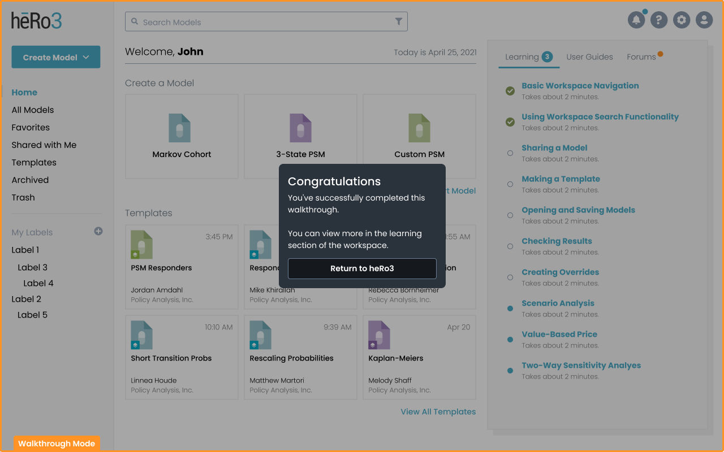Open the user profile avatar icon
The width and height of the screenshot is (724, 452).
pos(704,20)
